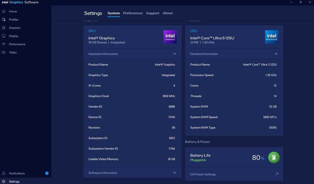Go to Home in the sidebar
Viewport: 314px width, 184px height.
(13, 11)
